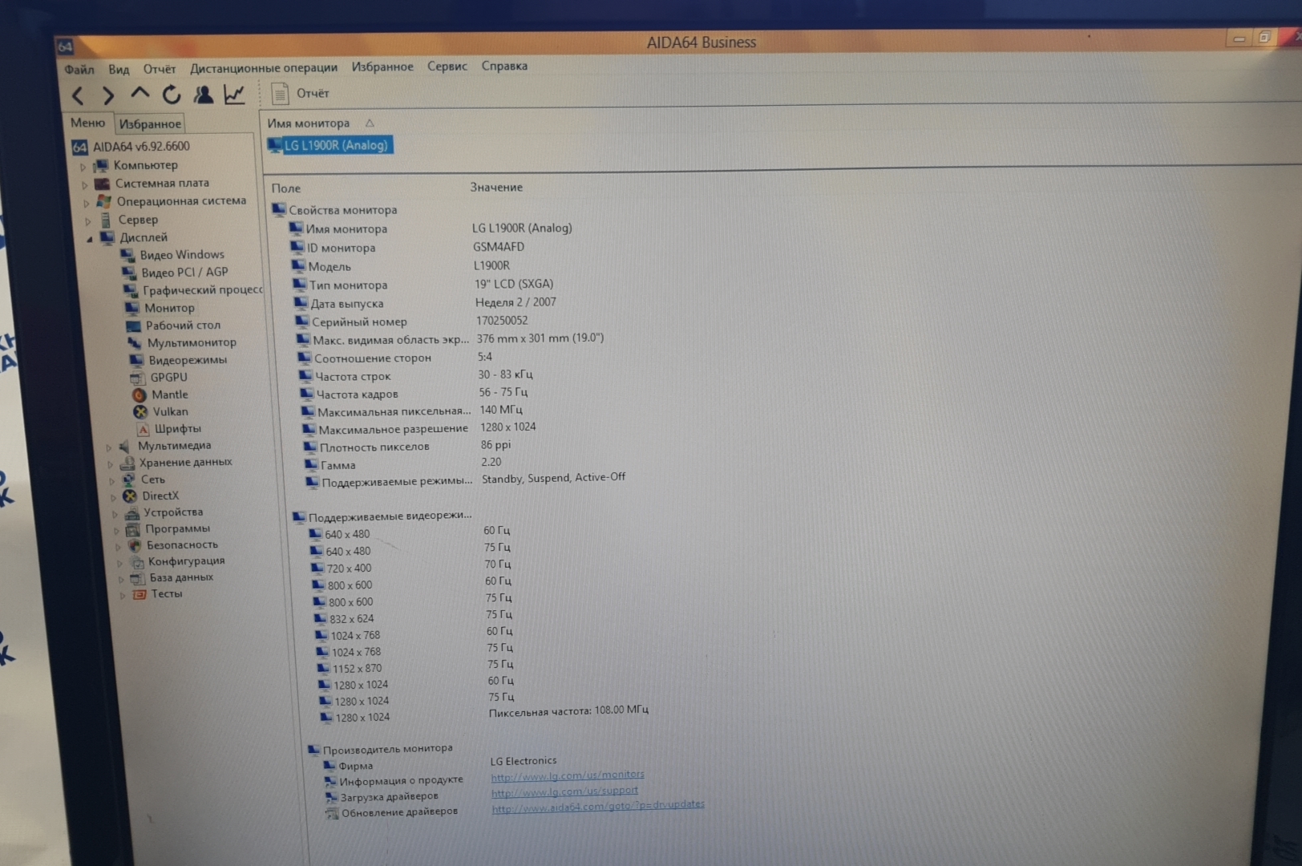Open the graph chart toolbar icon
Image resolution: width=1302 pixels, height=866 pixels.
coord(234,95)
